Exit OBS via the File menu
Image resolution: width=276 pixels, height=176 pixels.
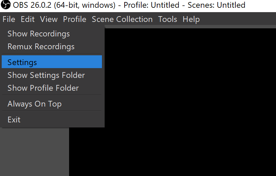[x=14, y=120]
